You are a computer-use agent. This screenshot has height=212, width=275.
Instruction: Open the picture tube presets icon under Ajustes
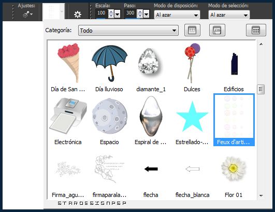pyautogui.click(x=27, y=15)
